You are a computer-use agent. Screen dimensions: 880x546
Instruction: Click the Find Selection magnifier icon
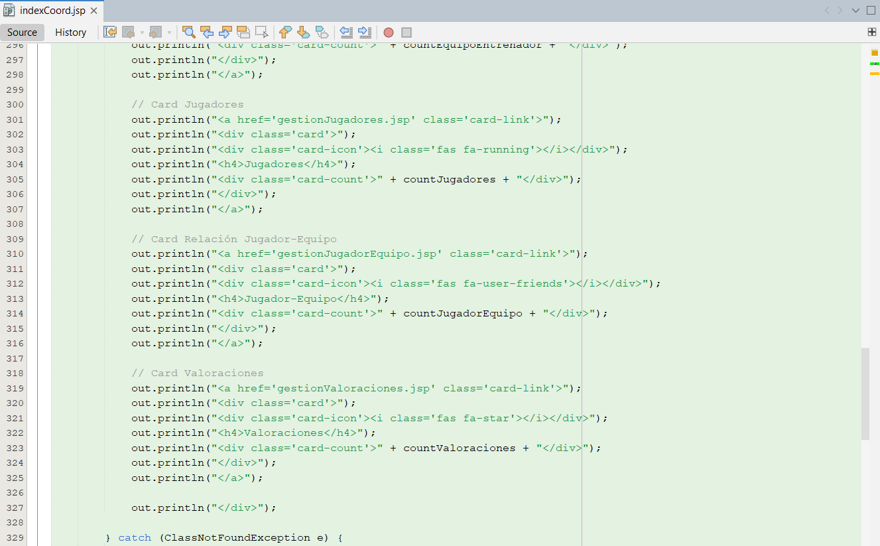tap(189, 32)
